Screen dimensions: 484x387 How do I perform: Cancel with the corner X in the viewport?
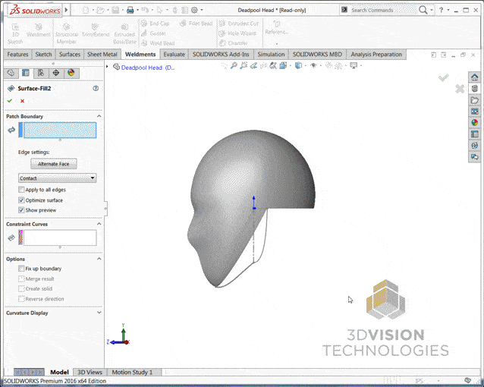(x=460, y=89)
